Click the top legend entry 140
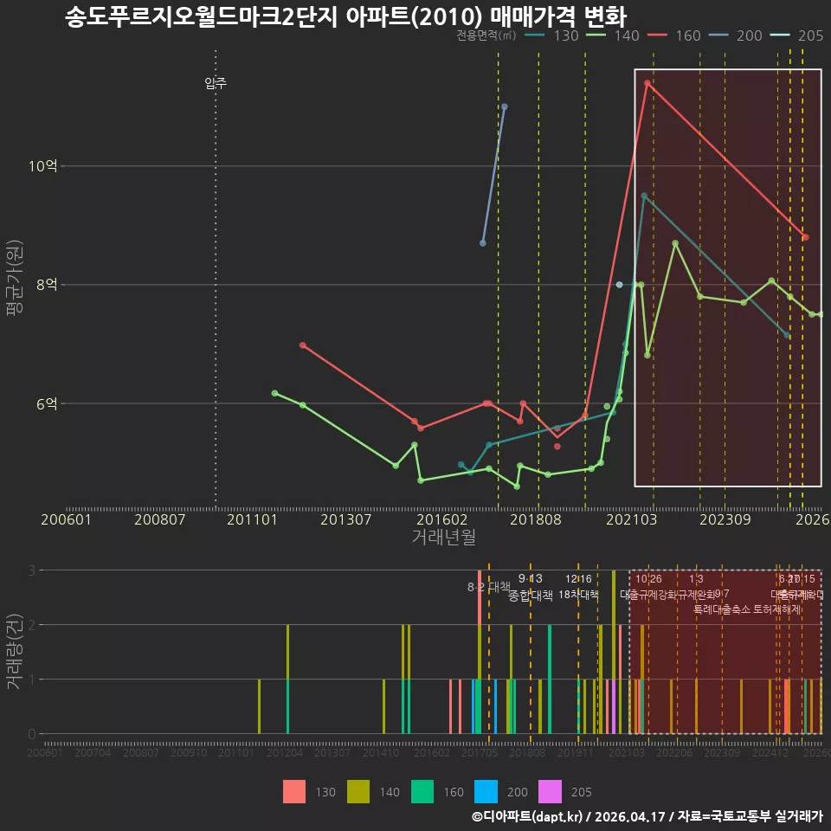 (x=613, y=35)
